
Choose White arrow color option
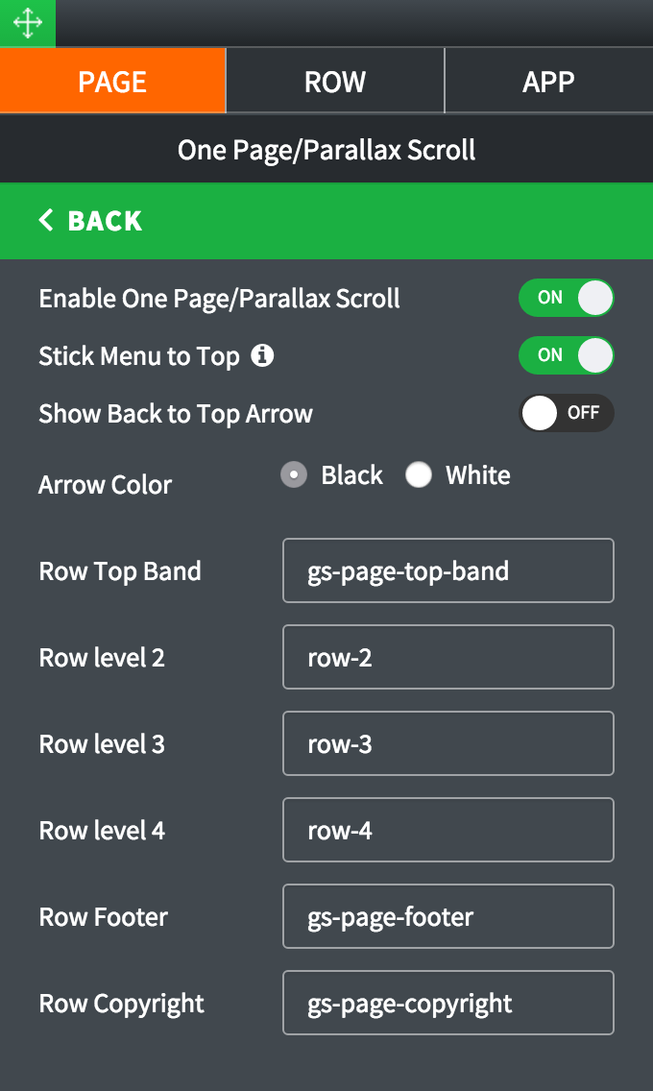[419, 475]
